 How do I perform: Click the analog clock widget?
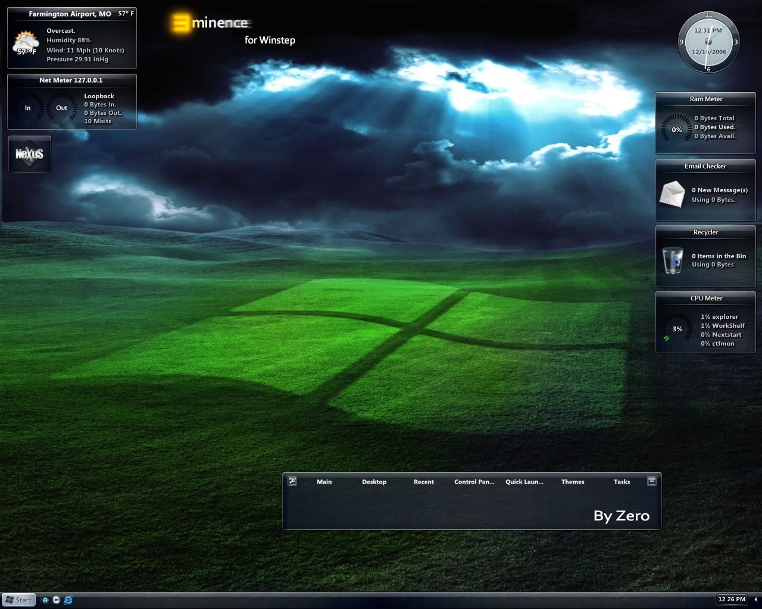coord(708,42)
